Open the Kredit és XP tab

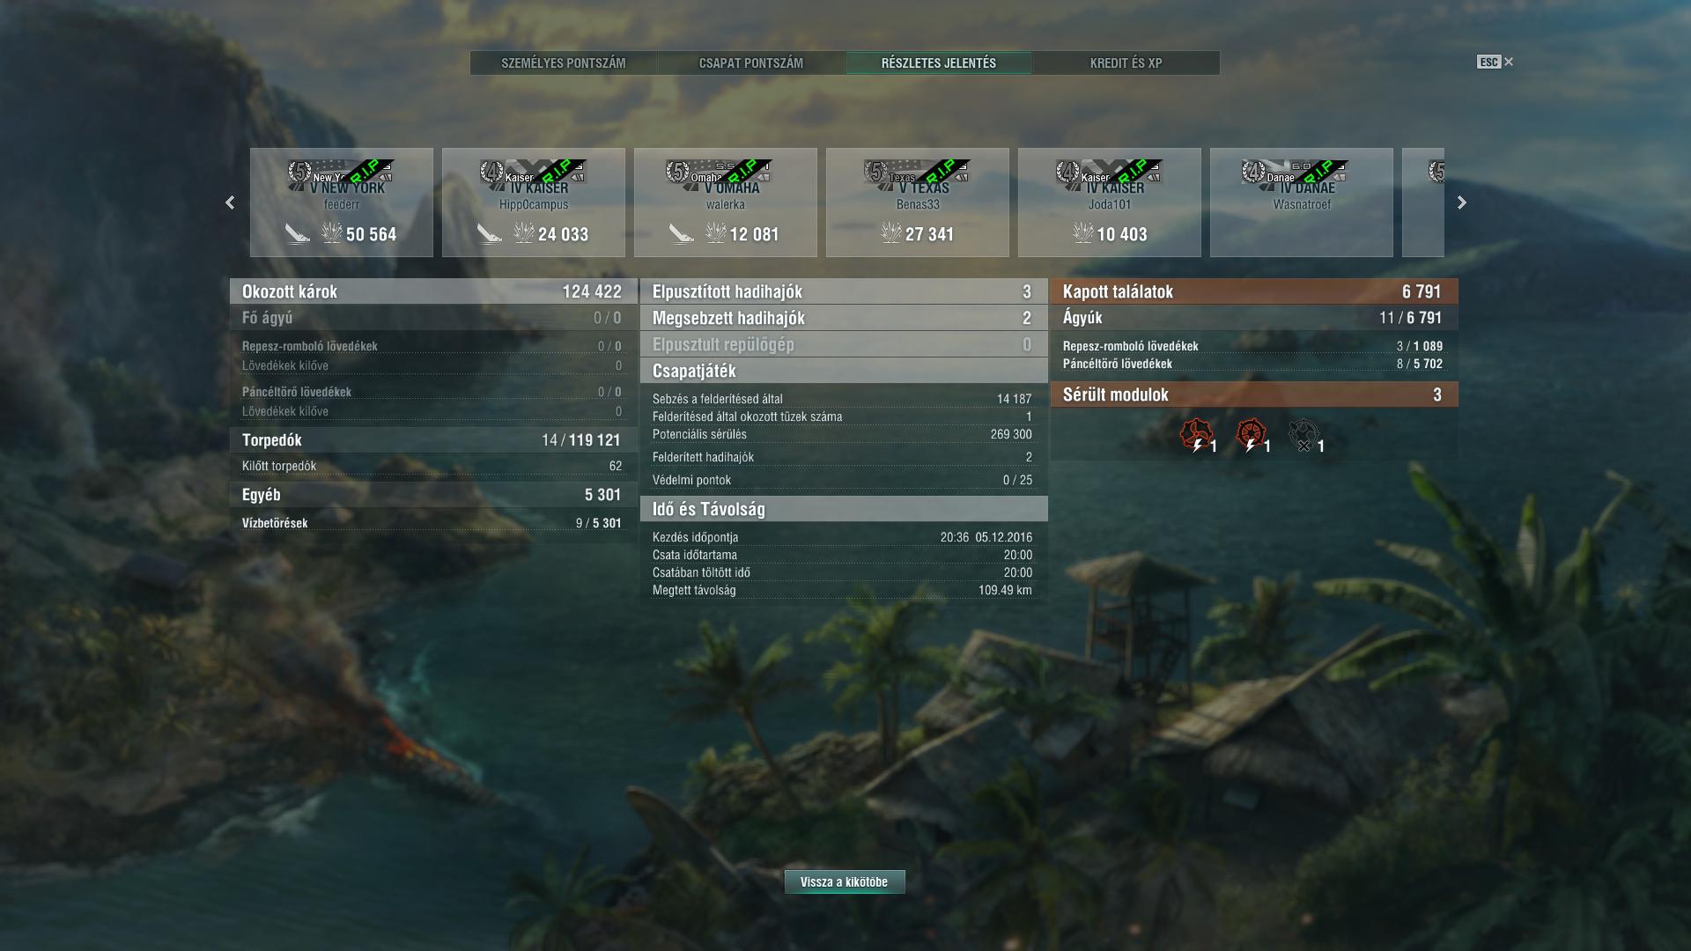(1126, 63)
